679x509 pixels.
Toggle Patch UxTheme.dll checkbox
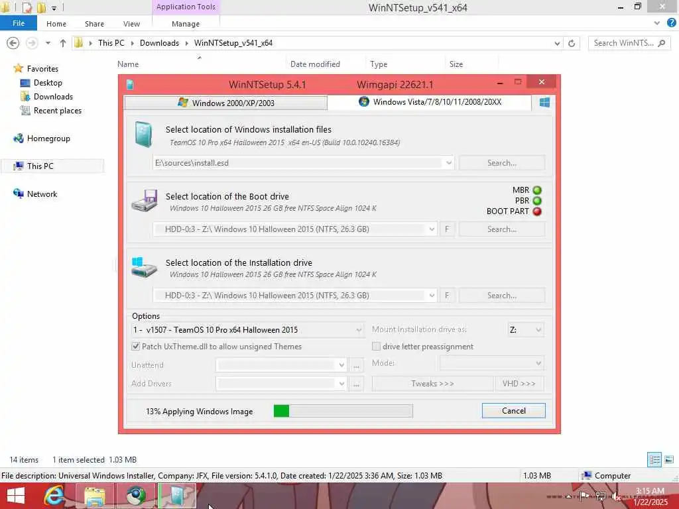coord(136,346)
